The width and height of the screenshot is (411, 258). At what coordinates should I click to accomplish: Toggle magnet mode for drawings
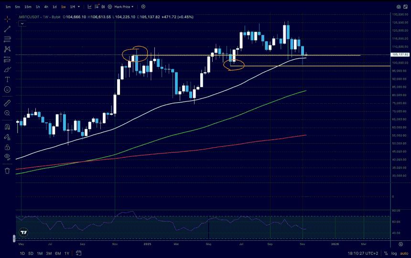click(7, 127)
